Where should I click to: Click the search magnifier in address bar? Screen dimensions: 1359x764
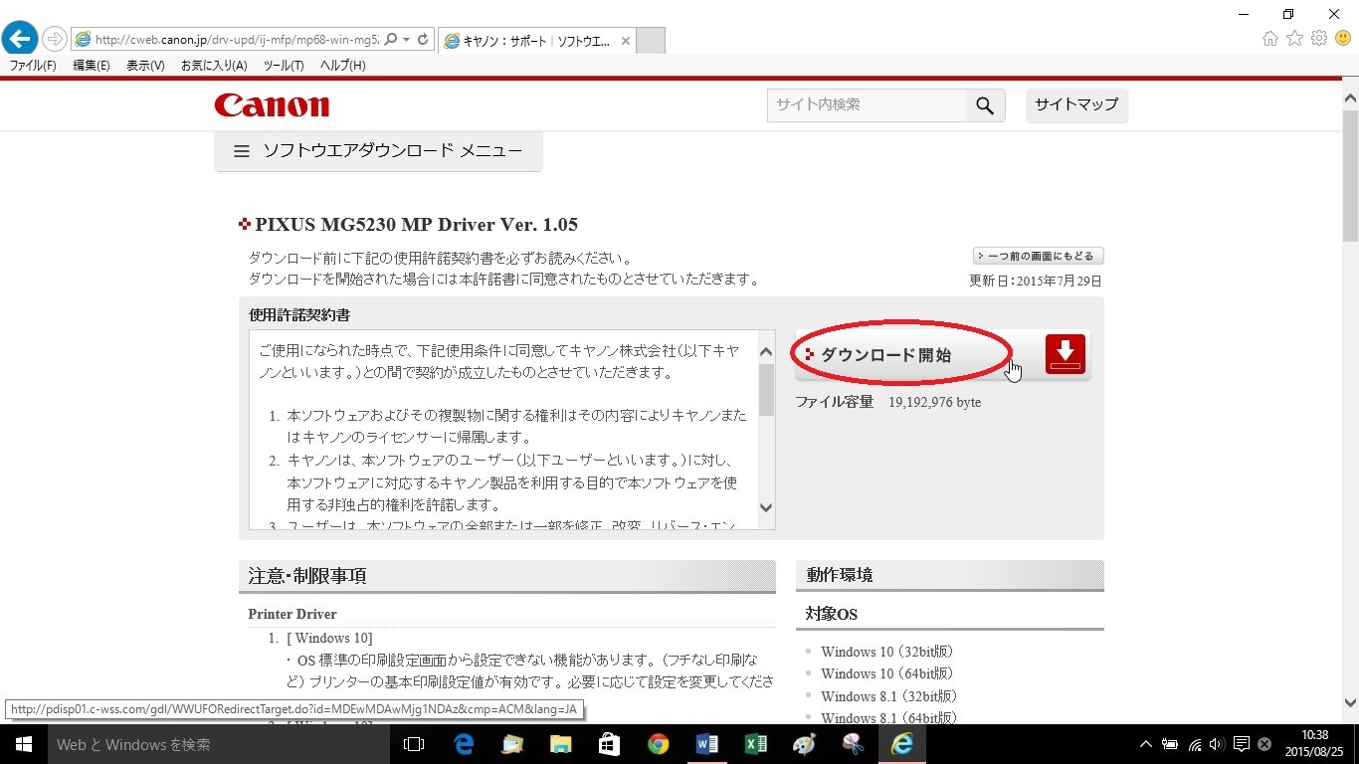(390, 40)
